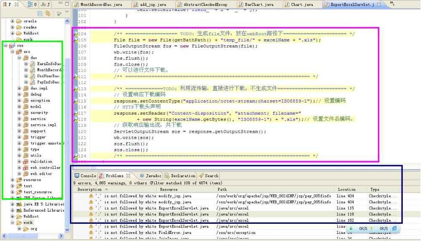Click the warning icon on line 115 problem row

91,208
